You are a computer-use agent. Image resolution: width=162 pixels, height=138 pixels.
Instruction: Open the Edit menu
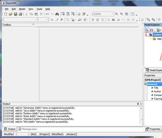pos(14,9)
